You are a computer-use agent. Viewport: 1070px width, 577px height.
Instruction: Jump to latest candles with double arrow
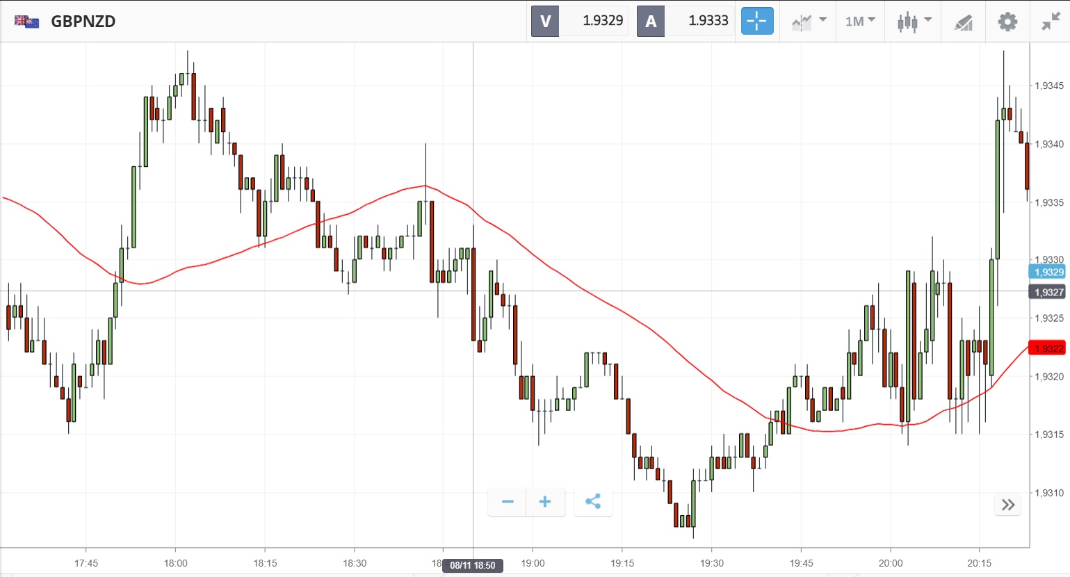click(1008, 505)
